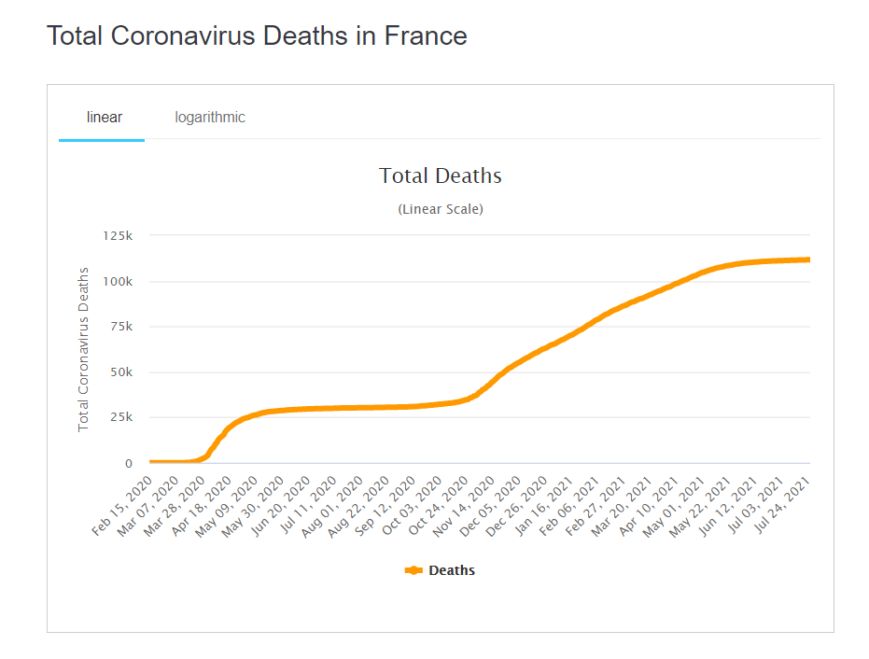869x659 pixels.
Task: Click the Aug 22, 2020 x-axis label
Action: point(359,507)
